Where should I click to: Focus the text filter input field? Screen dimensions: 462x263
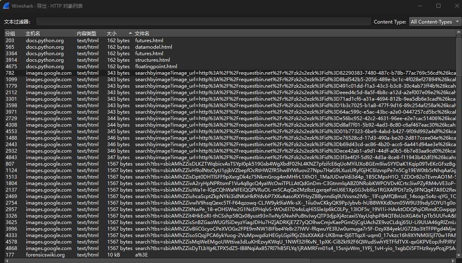(x=203, y=22)
